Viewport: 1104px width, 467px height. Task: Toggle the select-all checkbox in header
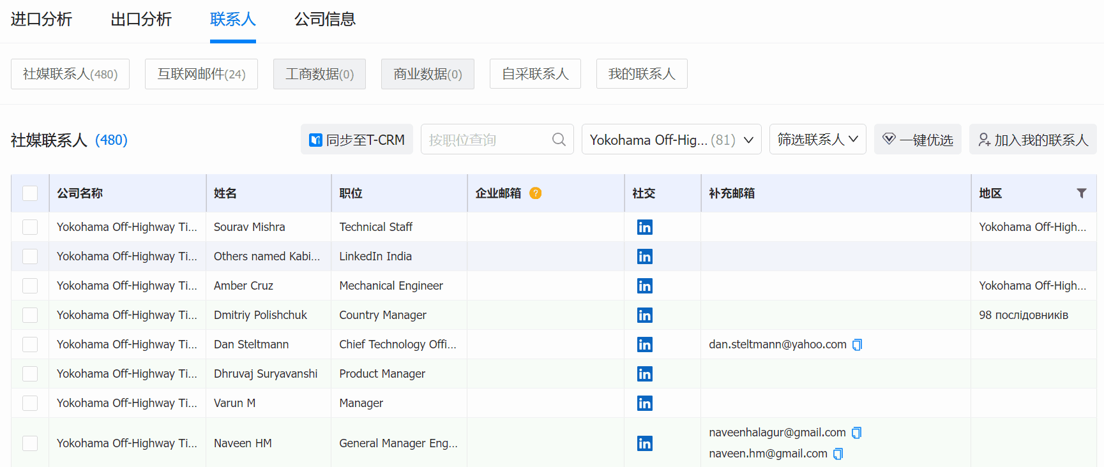30,193
